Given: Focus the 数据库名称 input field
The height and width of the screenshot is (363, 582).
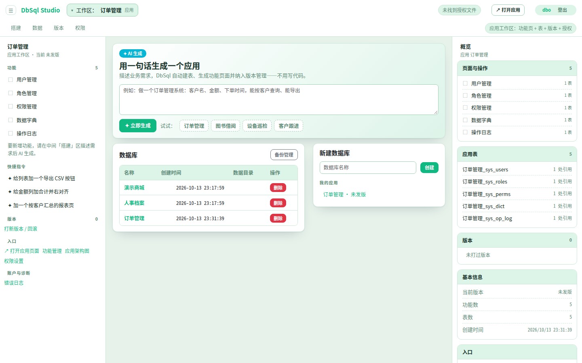Looking at the screenshot, I should click(x=368, y=167).
